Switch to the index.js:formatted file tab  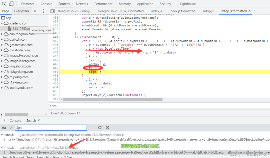tap(182, 11)
